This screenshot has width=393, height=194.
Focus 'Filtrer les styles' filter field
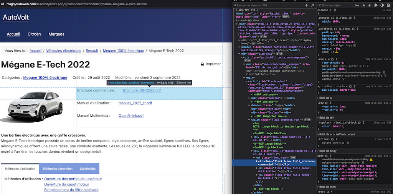pyautogui.click(x=335, y=5)
